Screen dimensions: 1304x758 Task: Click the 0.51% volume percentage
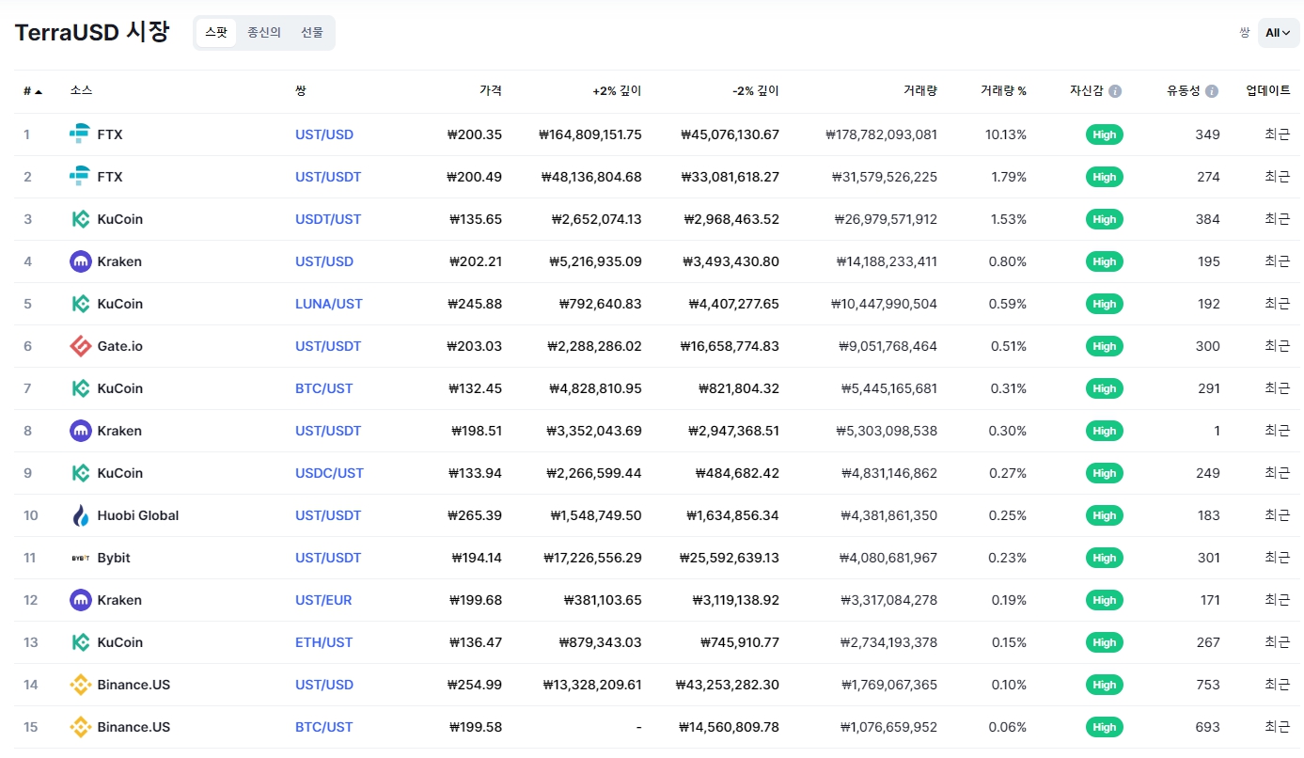point(1008,346)
